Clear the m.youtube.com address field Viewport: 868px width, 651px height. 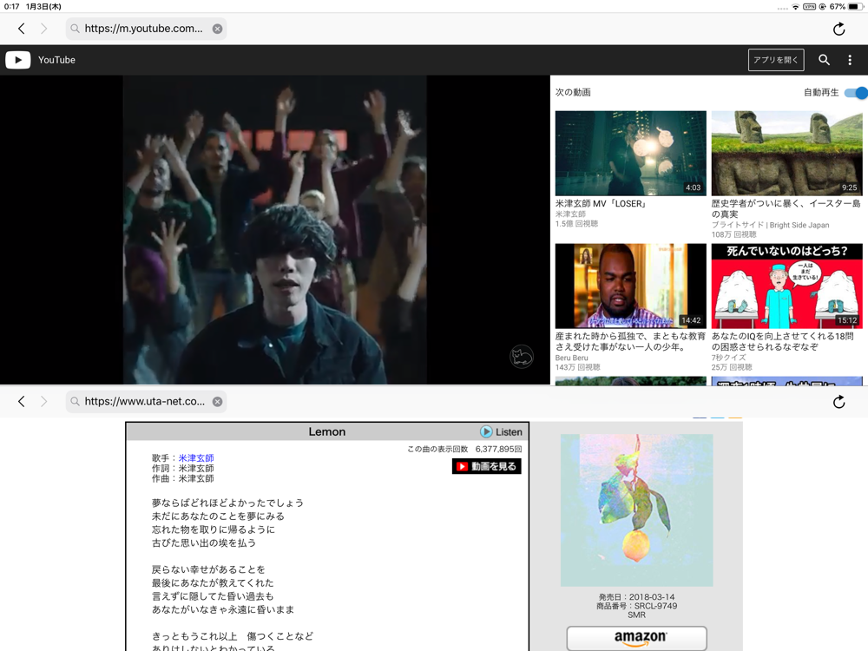click(218, 29)
